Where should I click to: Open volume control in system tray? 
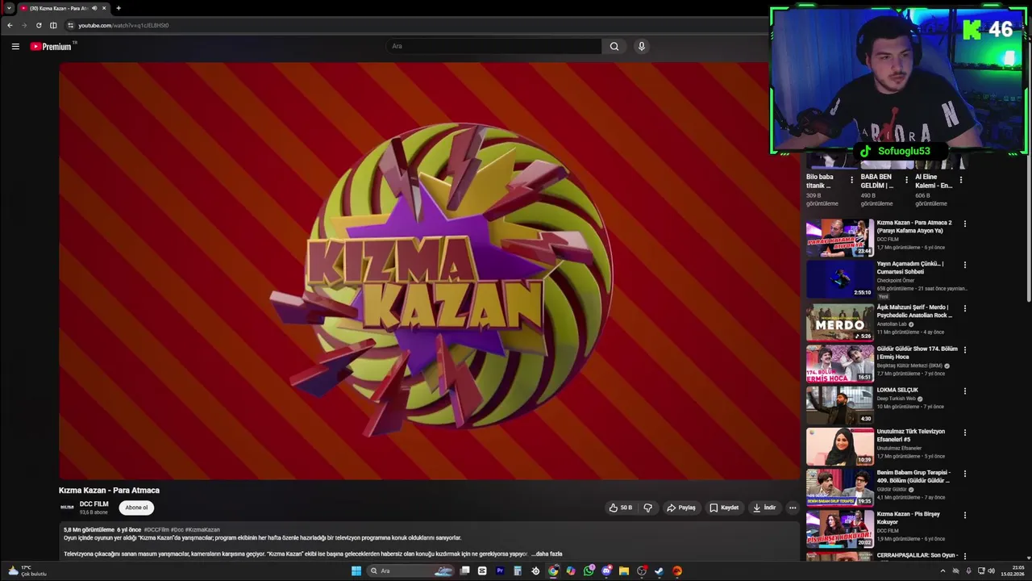click(993, 571)
